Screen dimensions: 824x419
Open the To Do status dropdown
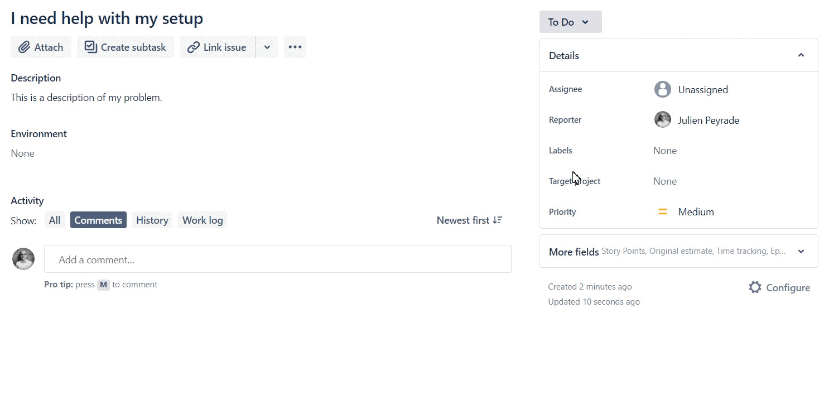(x=570, y=22)
